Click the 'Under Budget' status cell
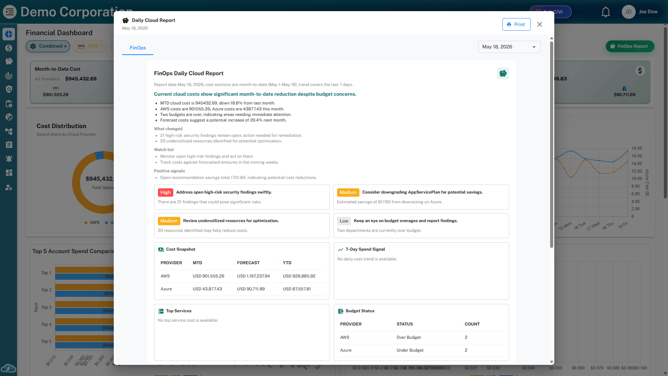The image size is (668, 376). (410, 350)
